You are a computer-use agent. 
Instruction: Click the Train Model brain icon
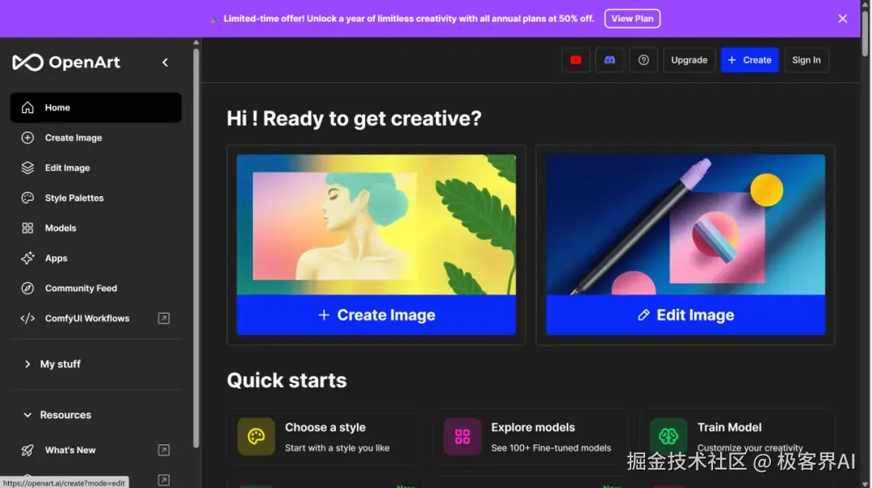tap(669, 436)
